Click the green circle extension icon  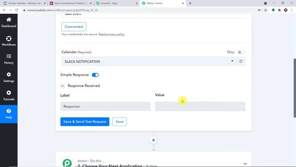(273, 10)
